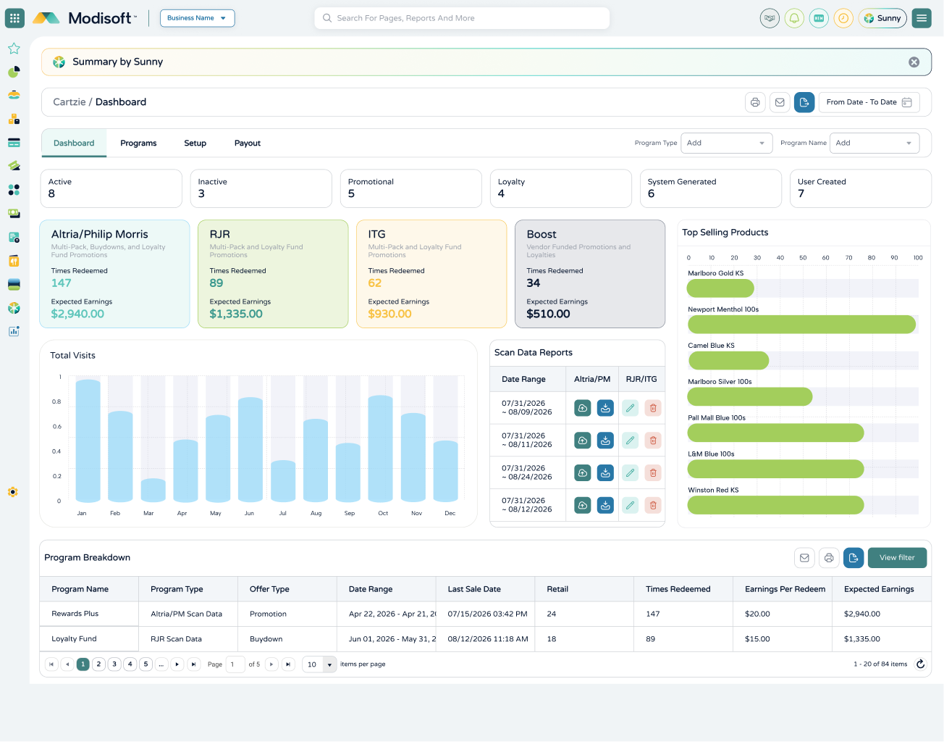Upload scan data for 07/31/2026 ~ 08/09/2026
This screenshot has height=742, width=944.
[x=583, y=408]
